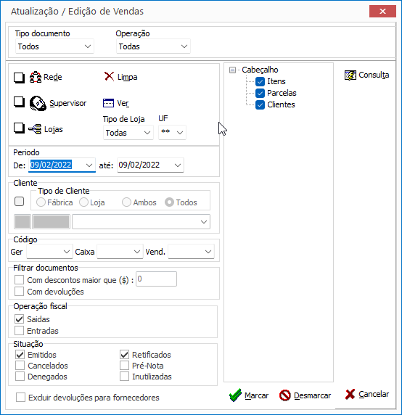Open the Operação dropdown

pyautogui.click(x=153, y=46)
